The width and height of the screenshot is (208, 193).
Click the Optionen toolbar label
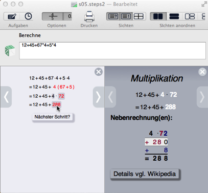coord(57,26)
